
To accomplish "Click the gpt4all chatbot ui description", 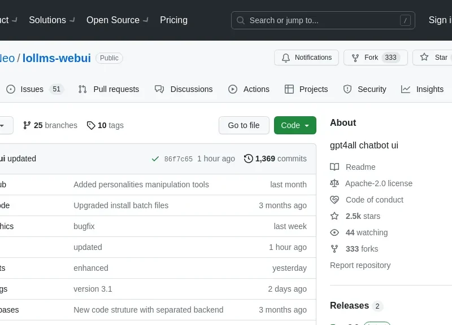I will pyautogui.click(x=364, y=146).
